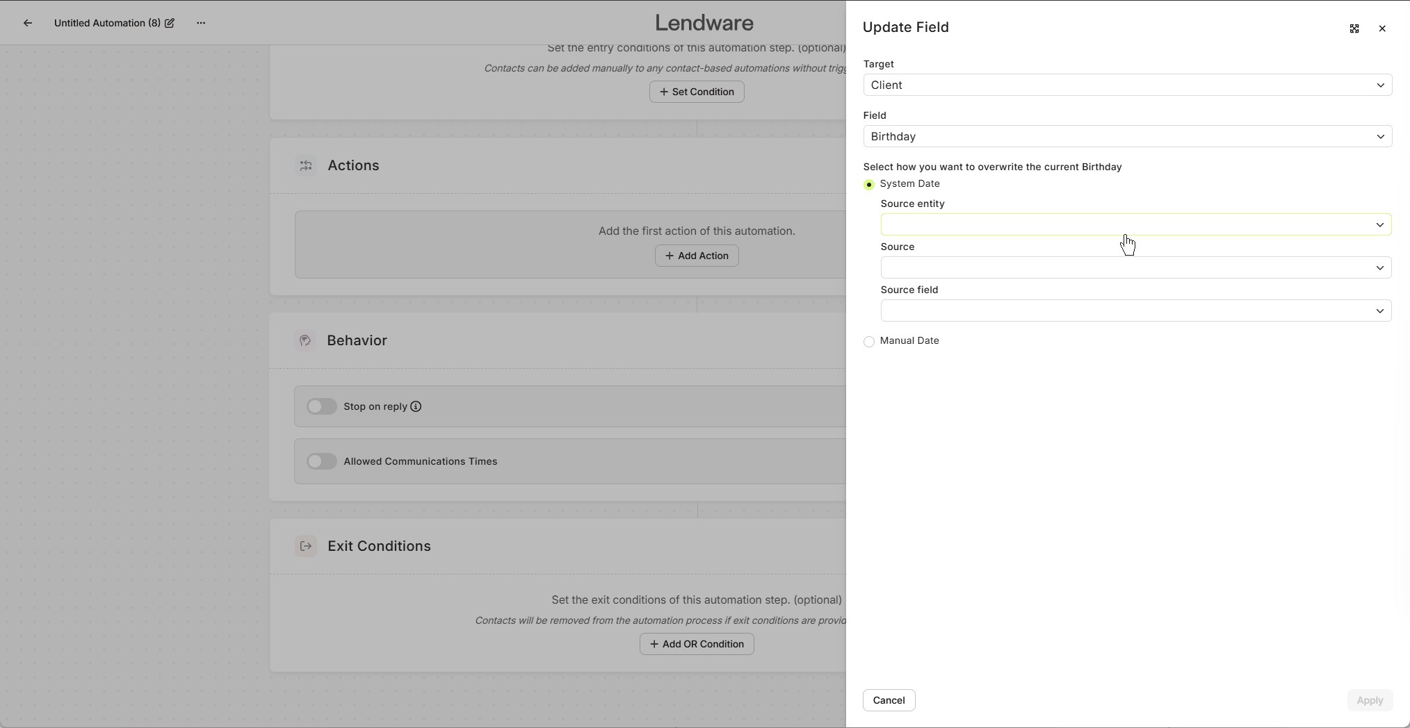Click Add Action to create first action
This screenshot has height=728, width=1410.
pyautogui.click(x=696, y=256)
